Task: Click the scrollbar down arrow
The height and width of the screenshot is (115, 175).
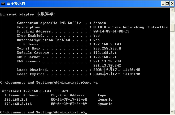Action: (173, 113)
